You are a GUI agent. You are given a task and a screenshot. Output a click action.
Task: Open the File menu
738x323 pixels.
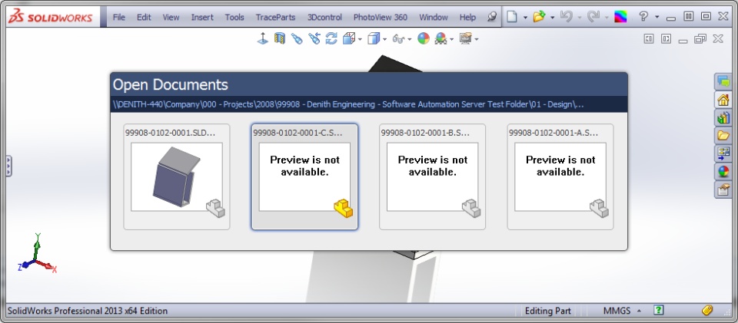[x=119, y=18]
